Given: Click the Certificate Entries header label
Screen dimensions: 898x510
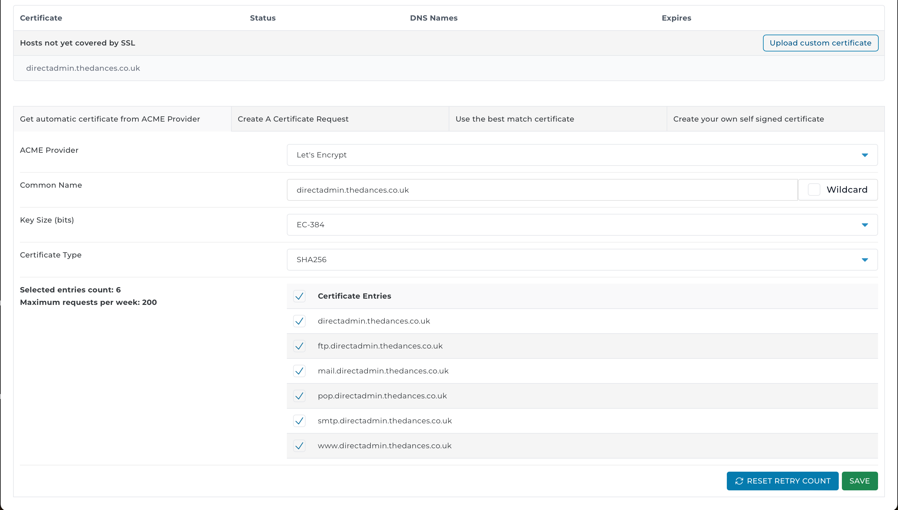Looking at the screenshot, I should point(355,296).
